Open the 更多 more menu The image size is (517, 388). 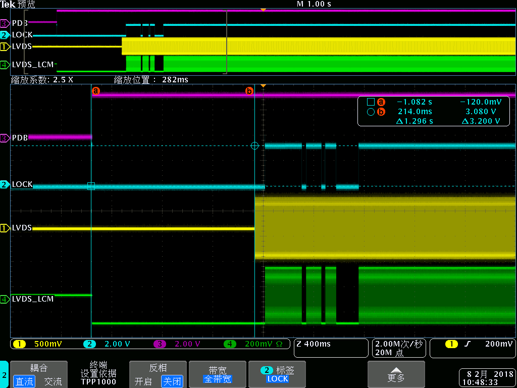pyautogui.click(x=396, y=374)
